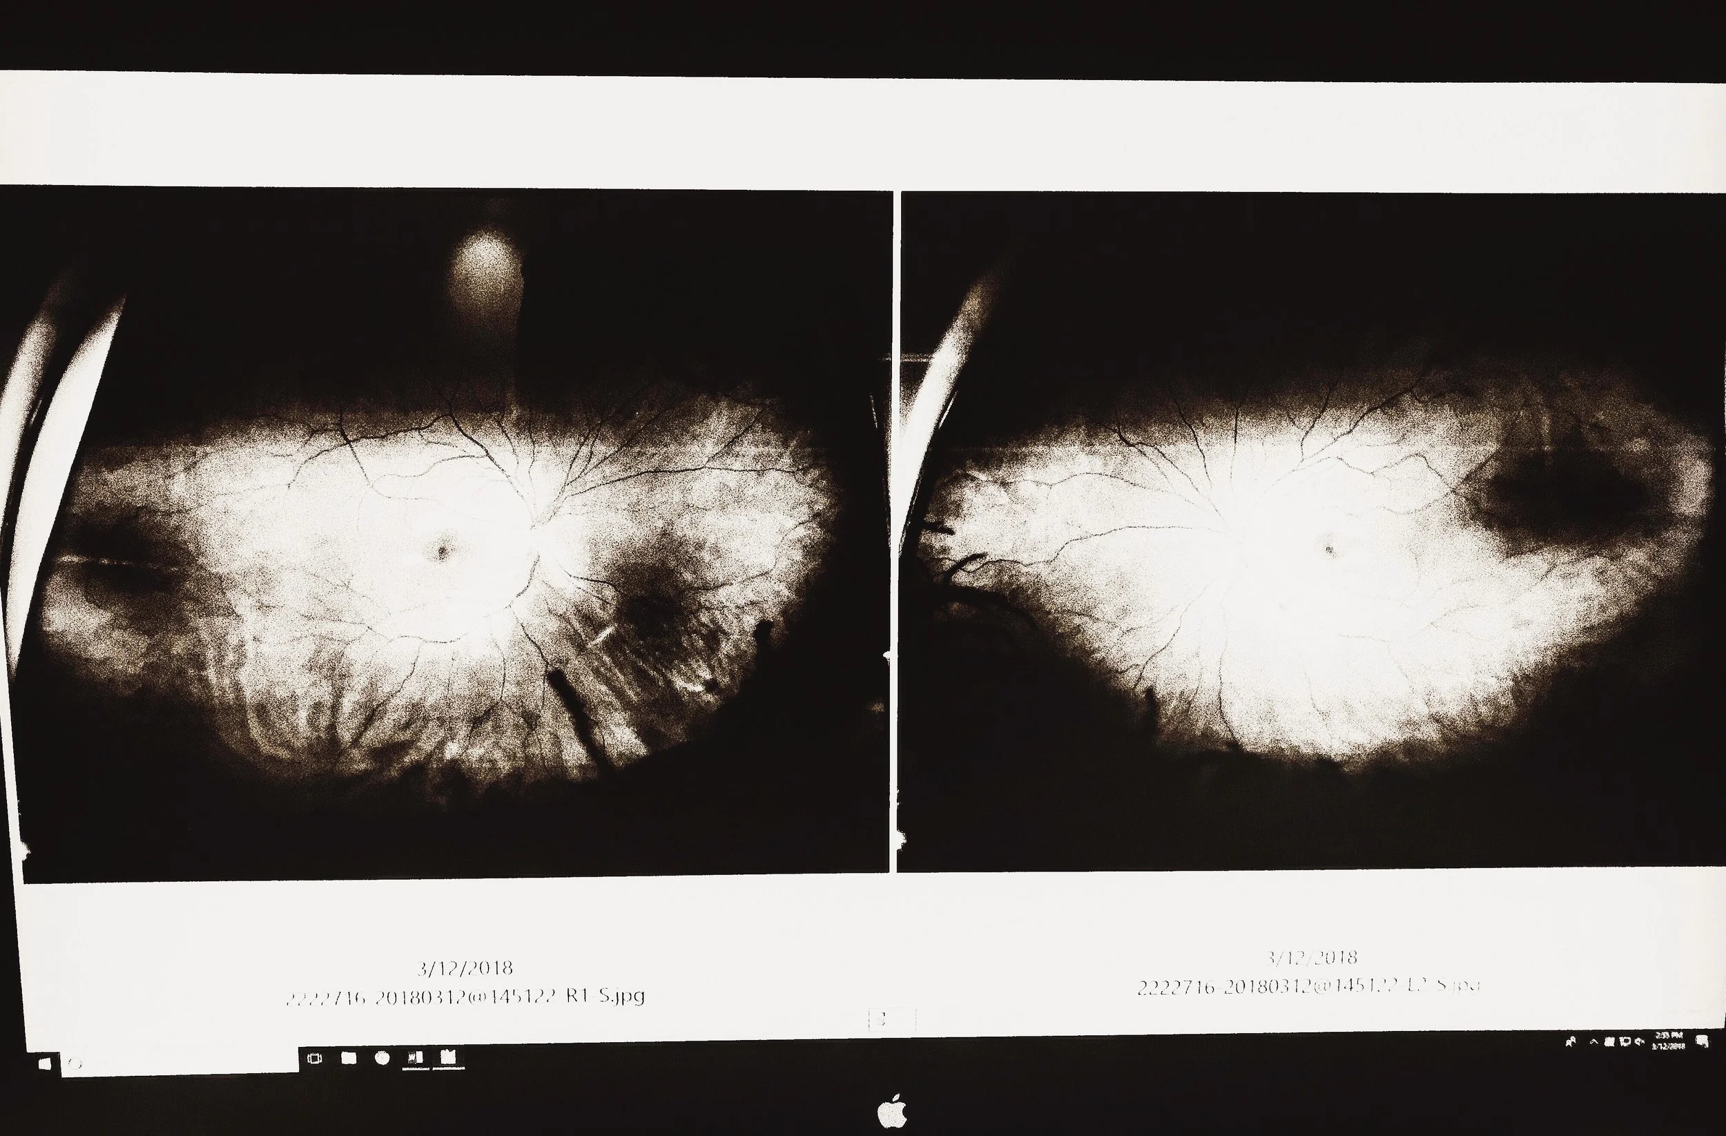This screenshot has height=1136, width=1726.
Task: Open the Action Center notifications icon
Action: [1702, 1041]
